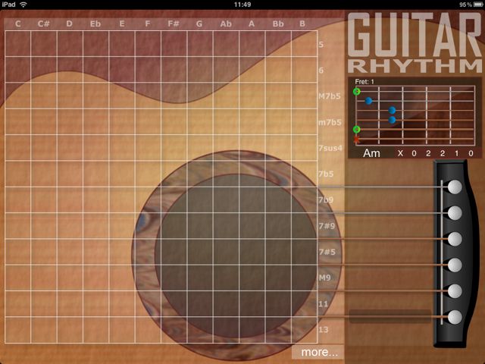Tap the grid cell for C5 chord
Image resolution: width=485 pixels, height=364 pixels.
pyautogui.click(x=17, y=44)
